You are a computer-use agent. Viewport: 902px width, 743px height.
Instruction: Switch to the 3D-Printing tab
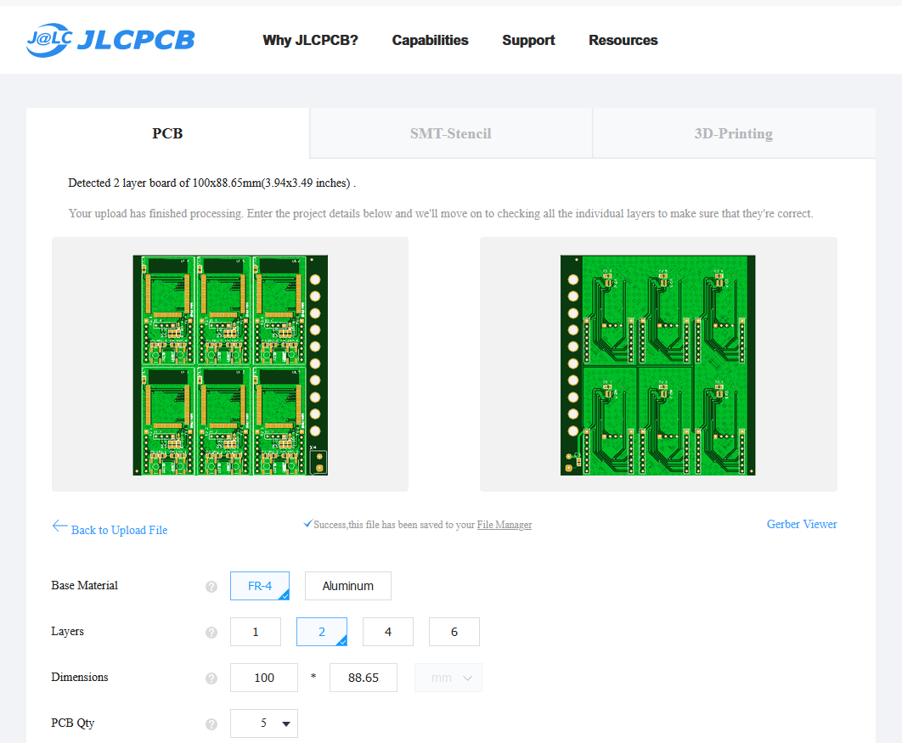[x=733, y=133]
